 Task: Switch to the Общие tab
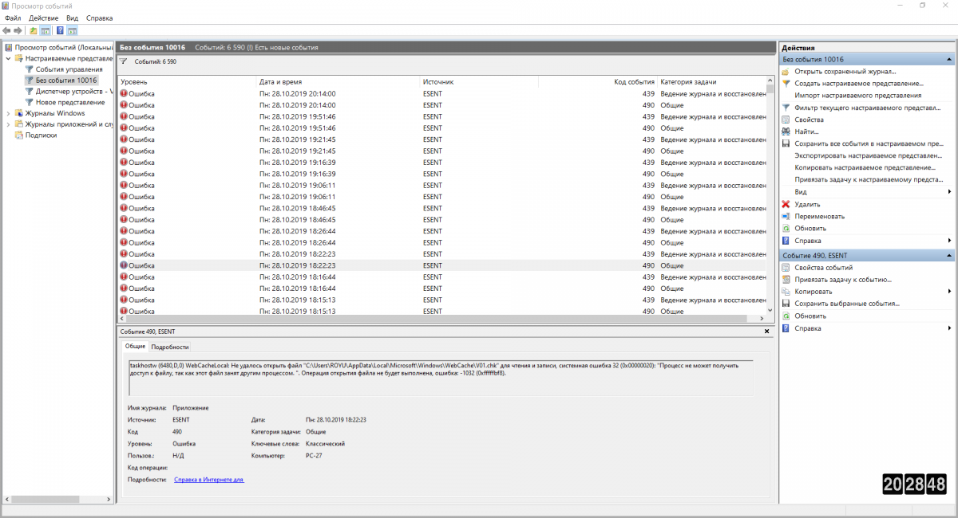pos(135,347)
